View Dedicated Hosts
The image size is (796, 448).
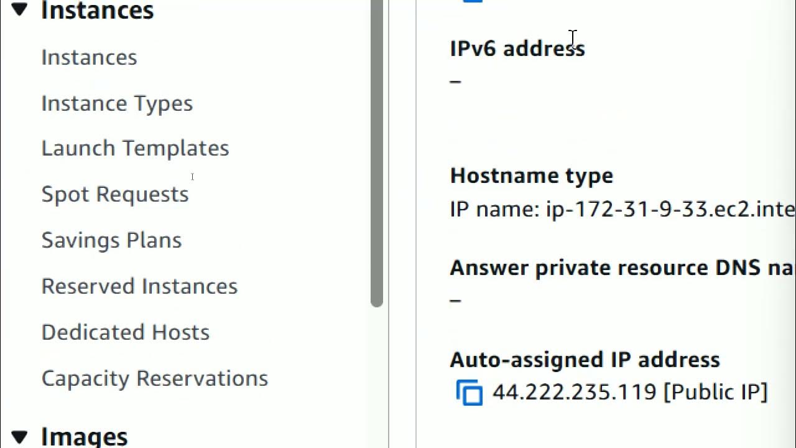125,332
